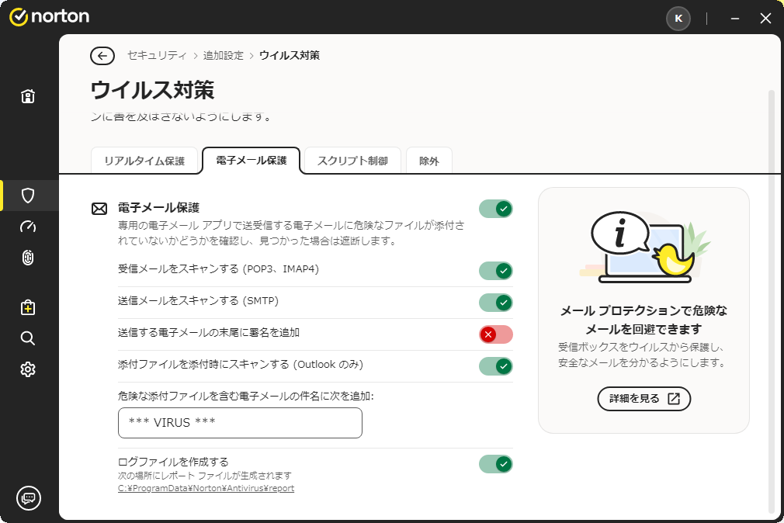This screenshot has height=523, width=784.
Task: Click the *** VIRUS *** subject field
Action: pos(240,423)
